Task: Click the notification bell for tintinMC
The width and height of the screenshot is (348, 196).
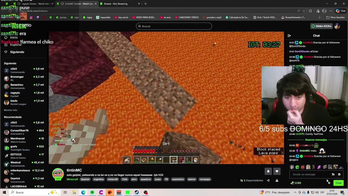Action: point(268,171)
